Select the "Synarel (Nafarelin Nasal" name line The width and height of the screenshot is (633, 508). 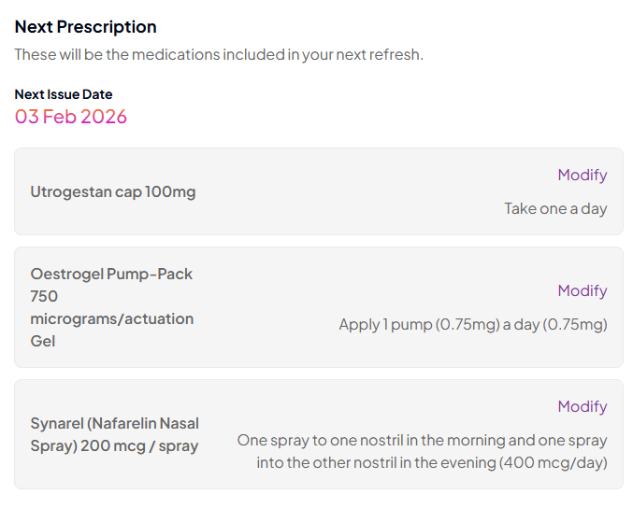(x=114, y=423)
